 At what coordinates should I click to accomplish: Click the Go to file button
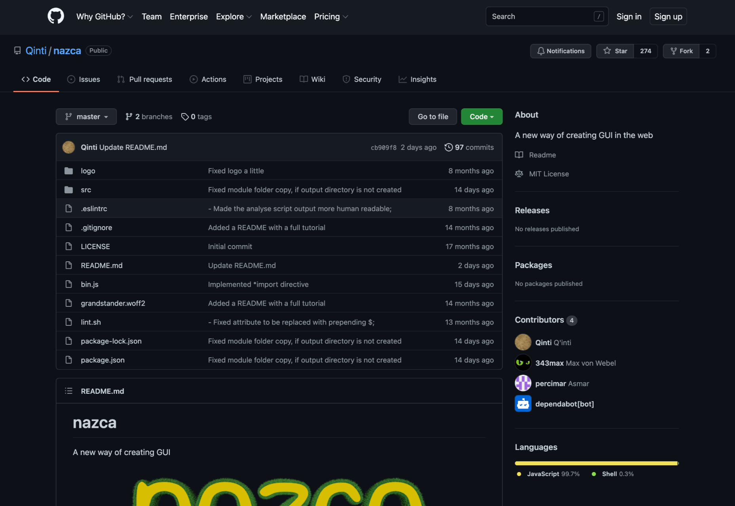[433, 117]
